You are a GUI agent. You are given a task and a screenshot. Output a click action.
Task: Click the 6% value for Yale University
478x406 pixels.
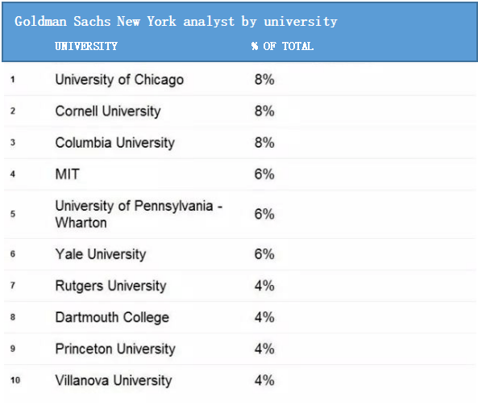(x=264, y=254)
